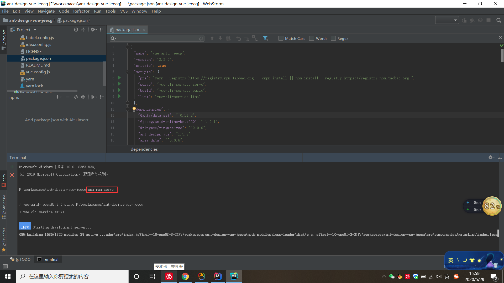This screenshot has height=283, width=504.
Task: Collapse the "dependencies" fold region
Action: click(128, 109)
